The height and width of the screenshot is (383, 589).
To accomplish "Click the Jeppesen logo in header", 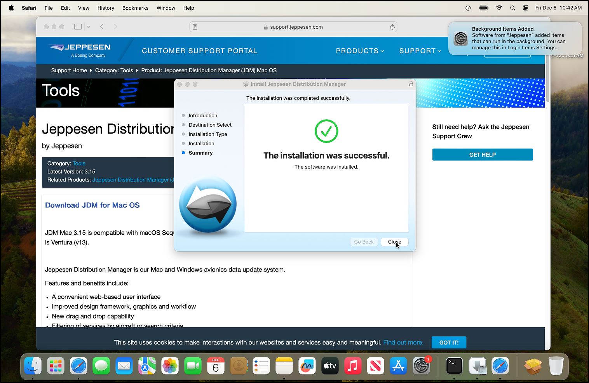I will click(80, 50).
